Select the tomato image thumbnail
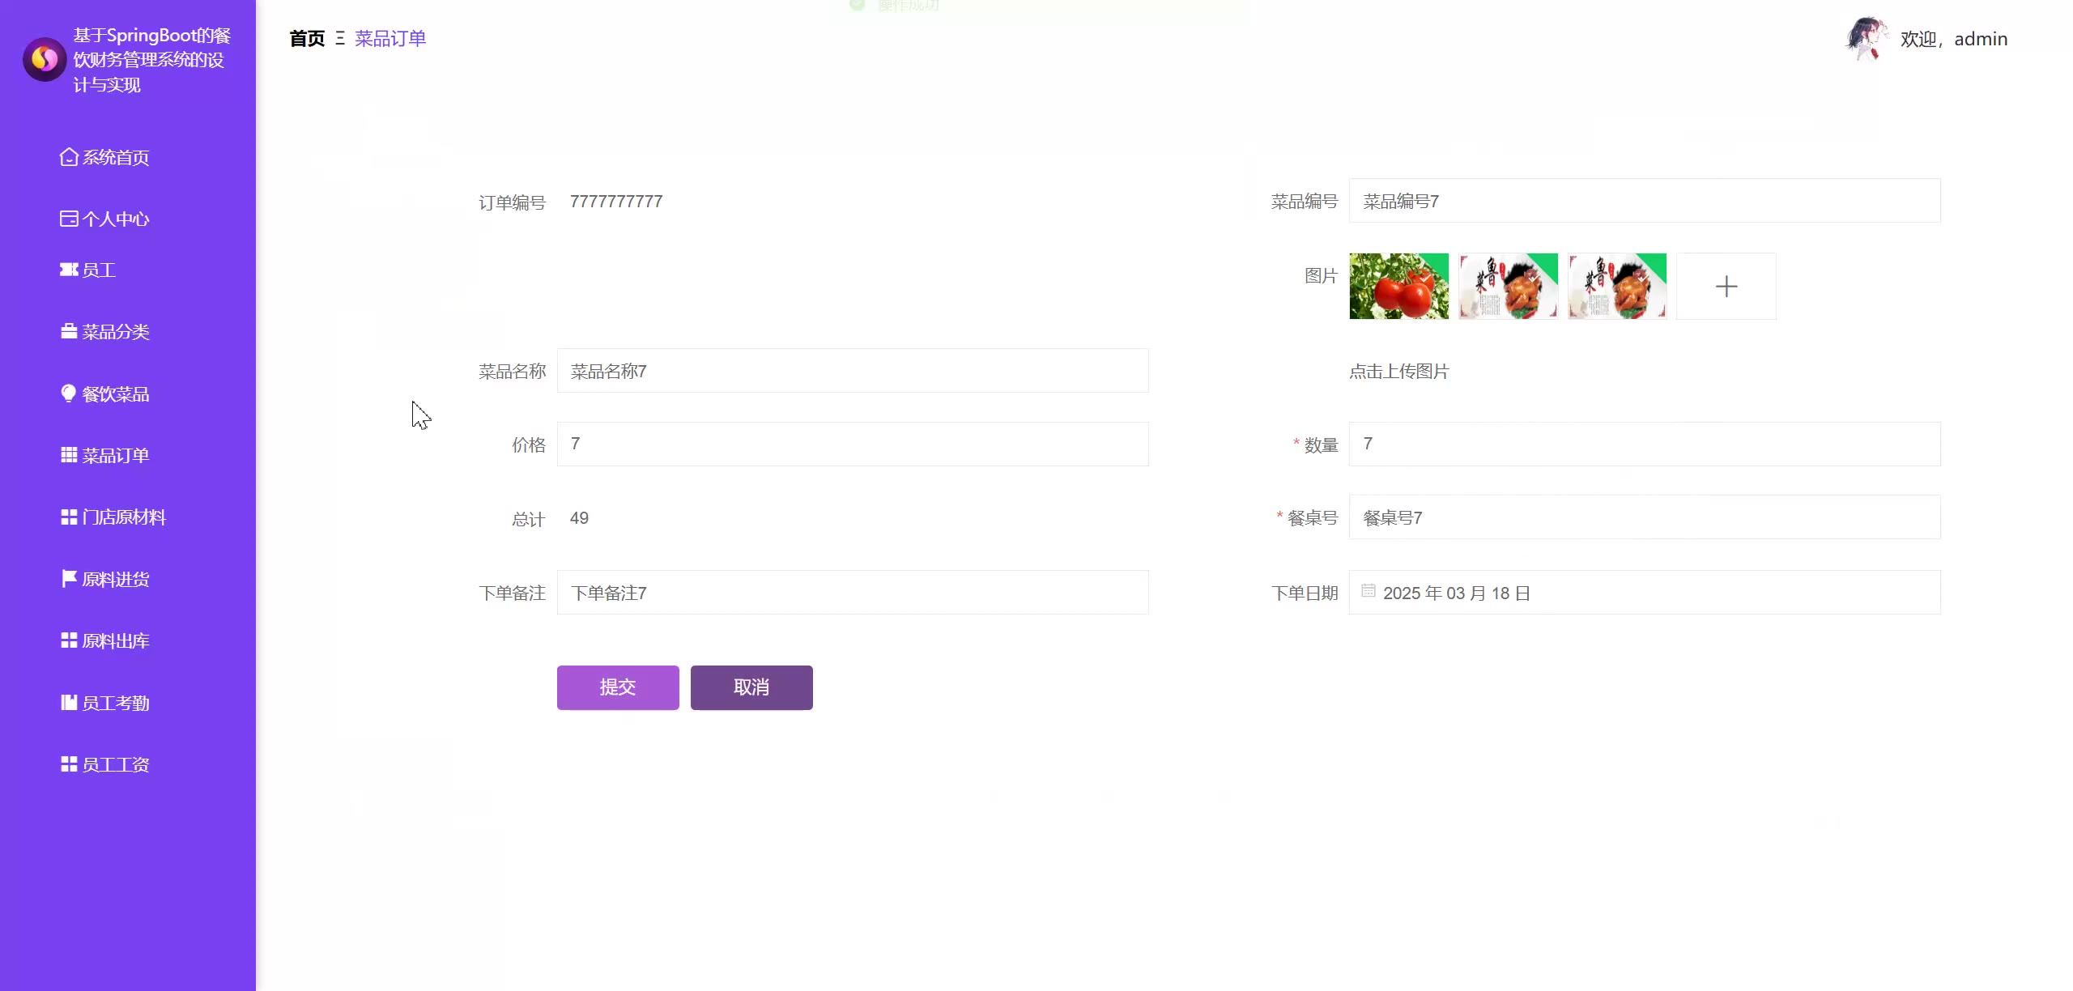2073x991 pixels. pyautogui.click(x=1398, y=286)
